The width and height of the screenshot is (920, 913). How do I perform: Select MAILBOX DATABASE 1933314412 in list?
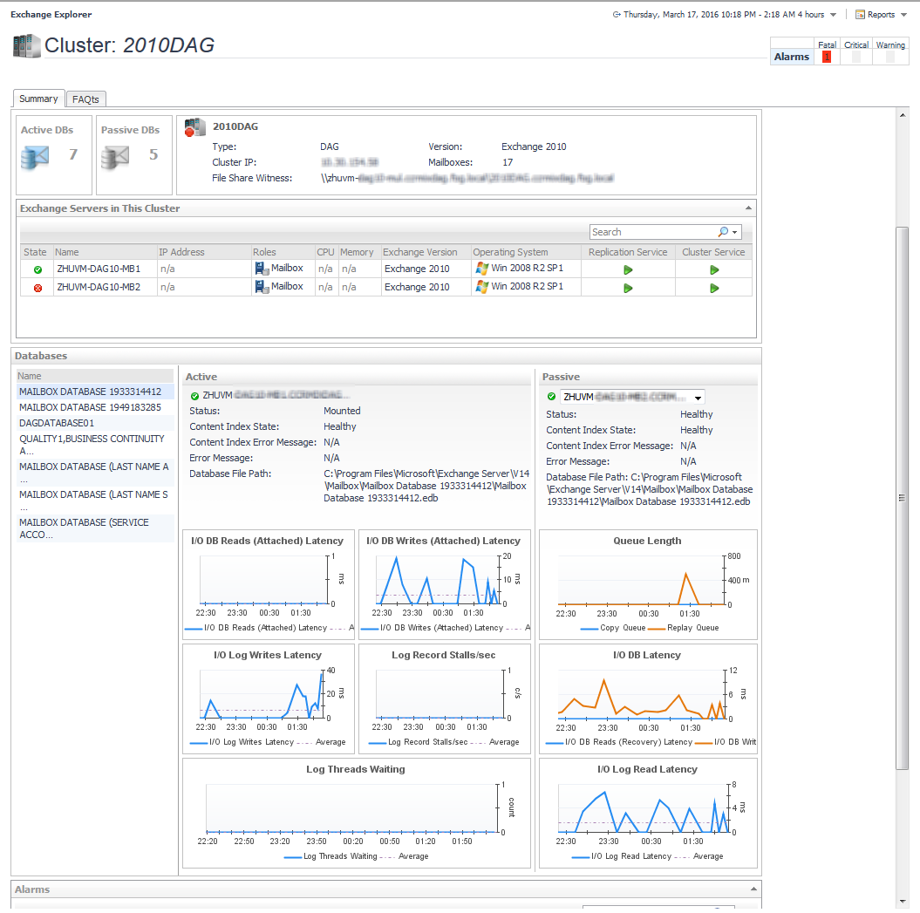point(95,392)
